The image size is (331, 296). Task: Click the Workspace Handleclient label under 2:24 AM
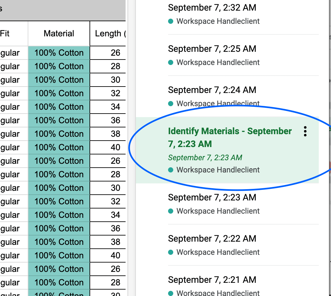218,103
